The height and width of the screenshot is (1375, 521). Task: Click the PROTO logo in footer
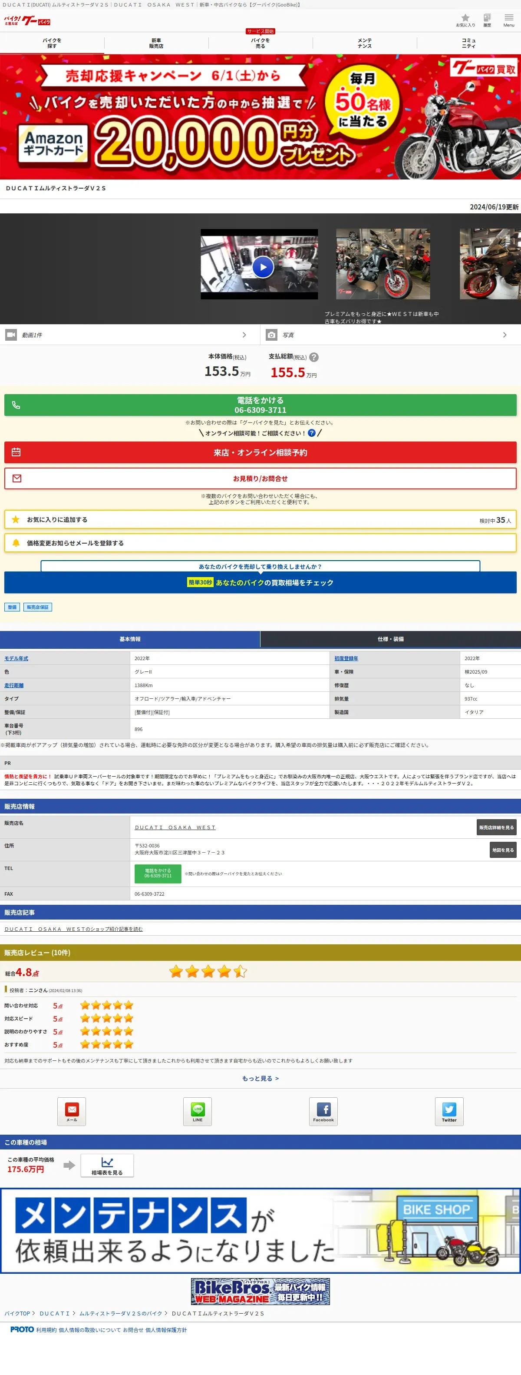coord(22,1329)
